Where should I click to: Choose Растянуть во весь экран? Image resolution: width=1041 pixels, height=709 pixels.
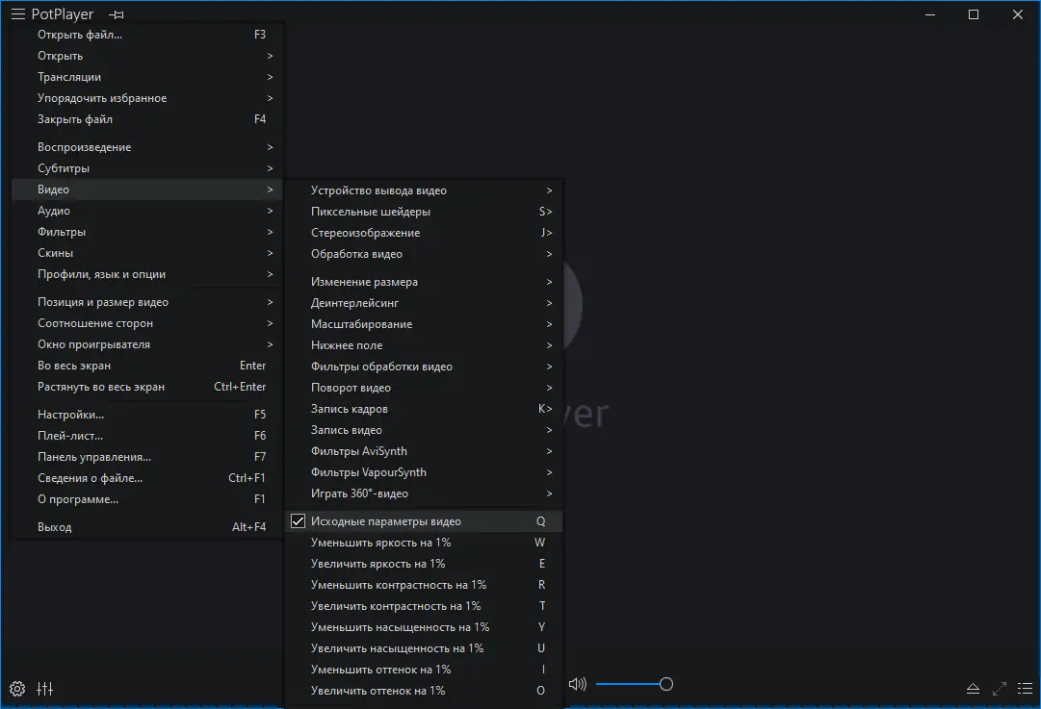tap(147, 387)
